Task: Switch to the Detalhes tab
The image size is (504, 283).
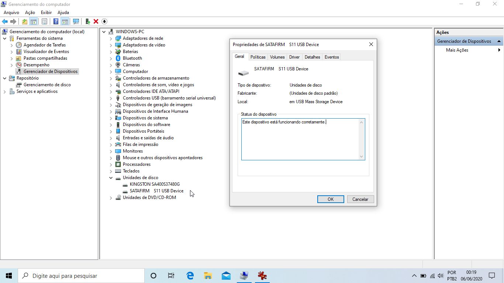Action: point(313,57)
